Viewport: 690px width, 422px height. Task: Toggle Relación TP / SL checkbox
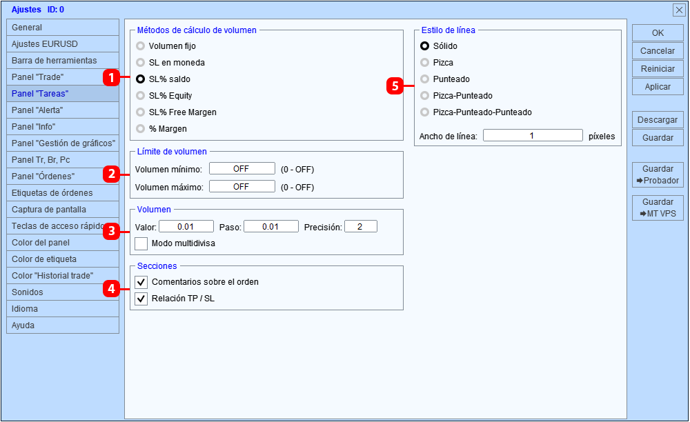tap(141, 299)
